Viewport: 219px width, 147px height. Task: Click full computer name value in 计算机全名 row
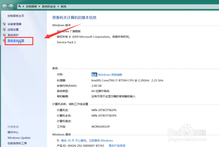tap(104, 116)
